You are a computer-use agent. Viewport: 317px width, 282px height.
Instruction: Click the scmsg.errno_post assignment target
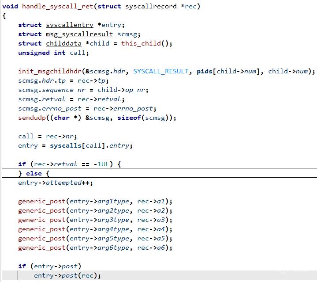50,108
